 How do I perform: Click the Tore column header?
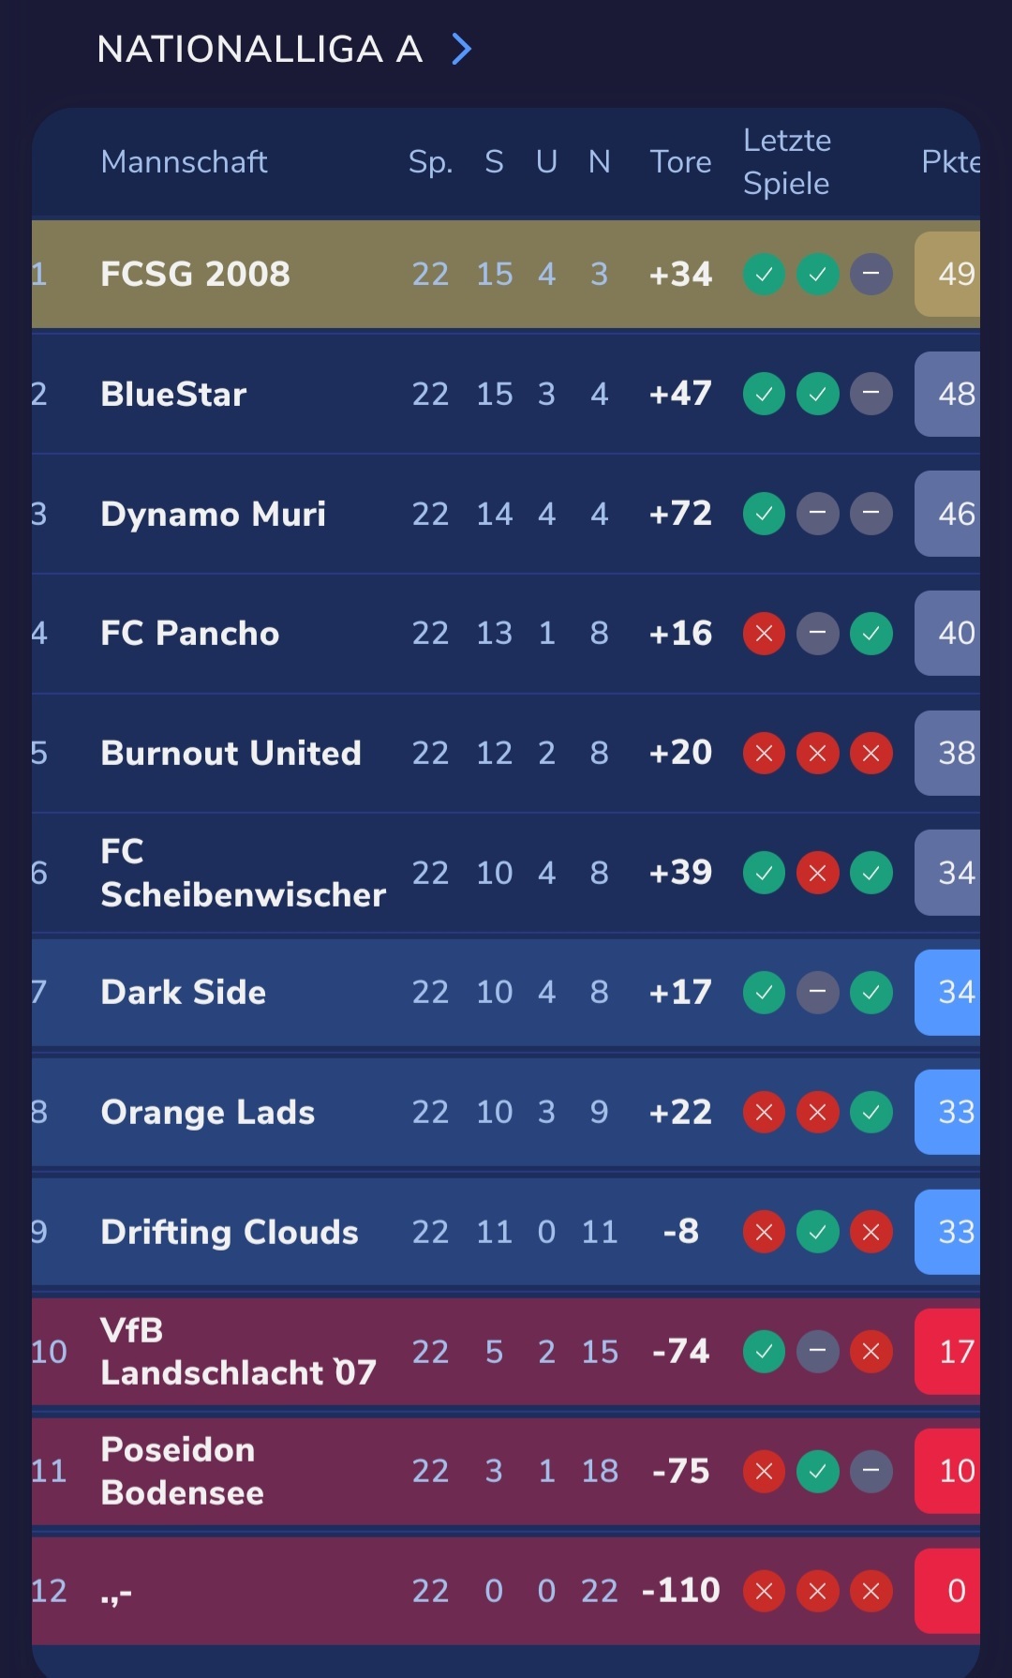[680, 162]
